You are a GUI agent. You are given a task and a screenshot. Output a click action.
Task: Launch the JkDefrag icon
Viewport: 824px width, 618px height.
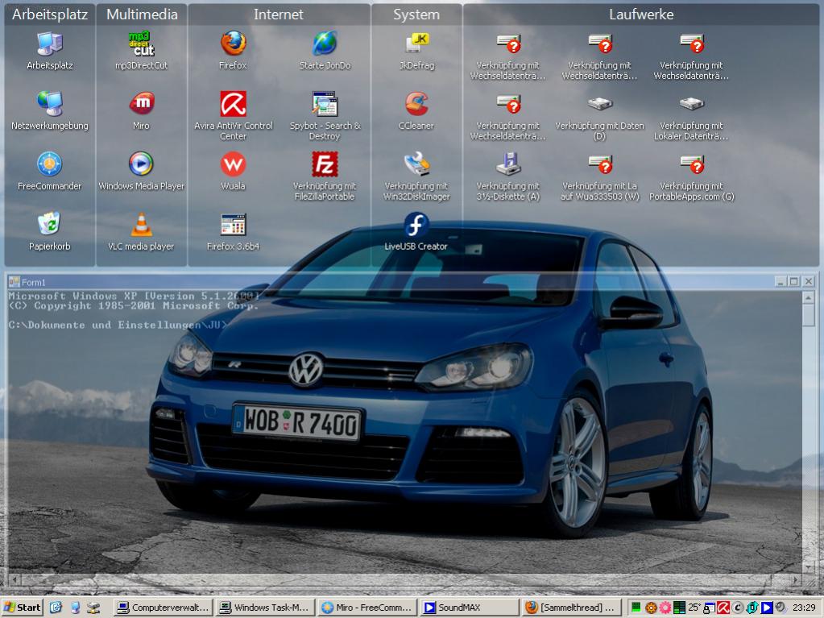coord(416,44)
